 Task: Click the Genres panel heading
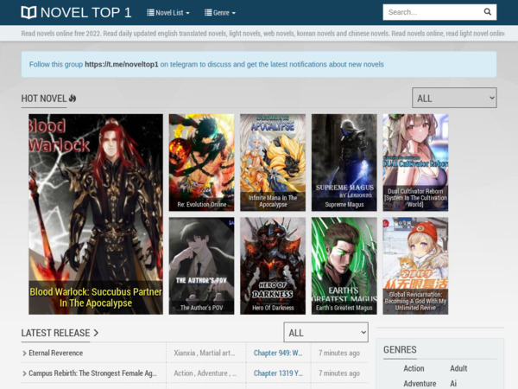click(400, 349)
